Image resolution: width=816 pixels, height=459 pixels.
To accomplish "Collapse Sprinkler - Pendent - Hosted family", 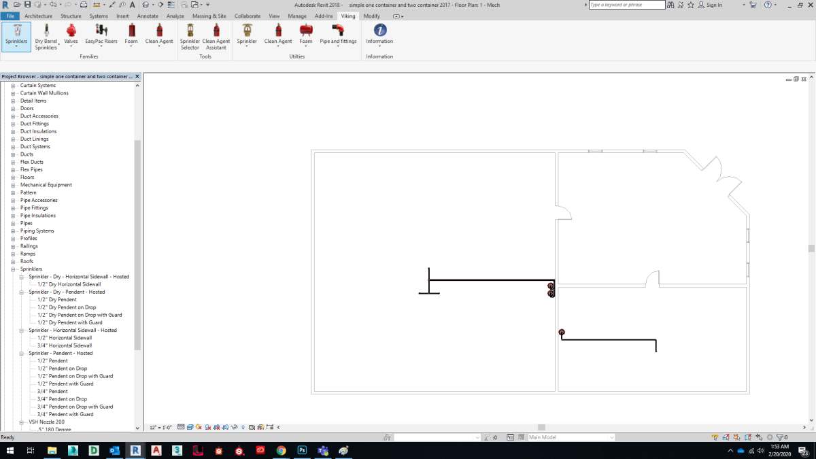I will [x=22, y=354].
